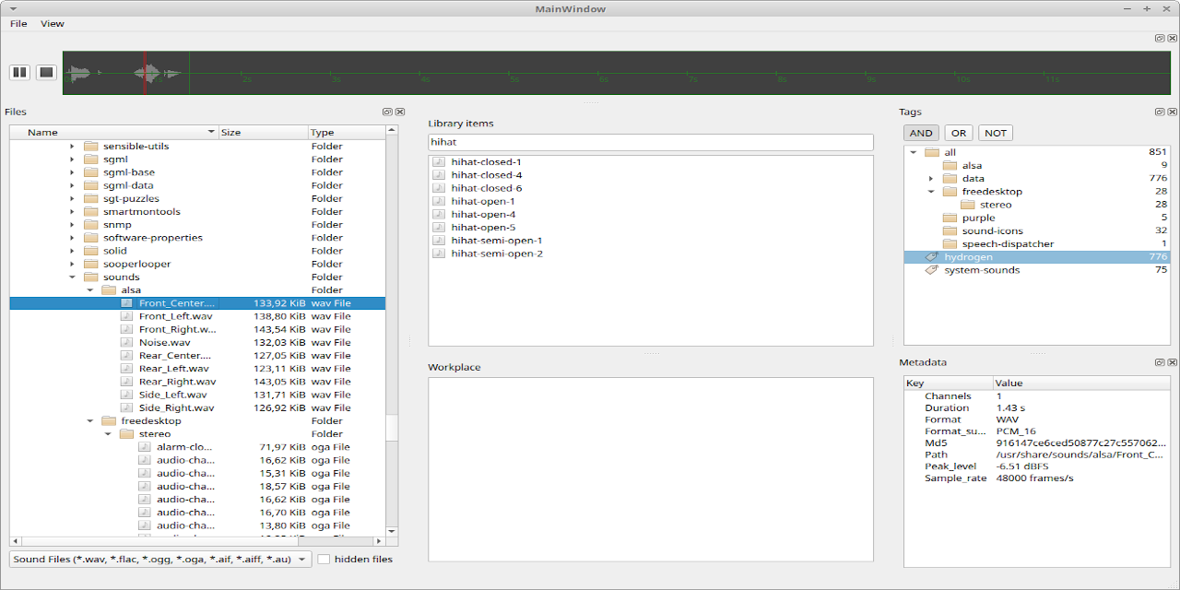Pause the audio playback
1180x590 pixels.
pyautogui.click(x=19, y=72)
